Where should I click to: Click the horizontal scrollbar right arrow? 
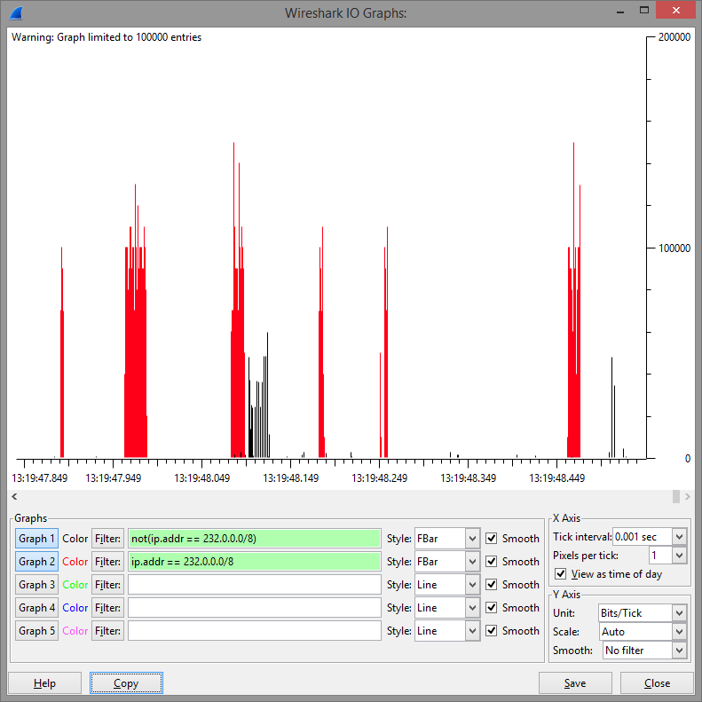(x=688, y=496)
